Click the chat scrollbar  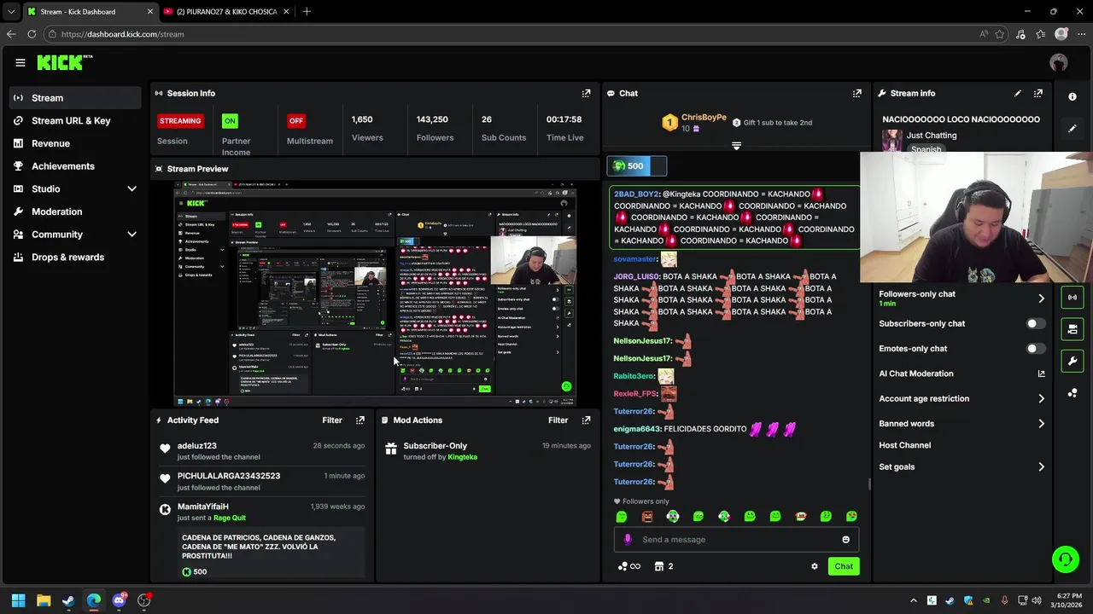coord(869,484)
